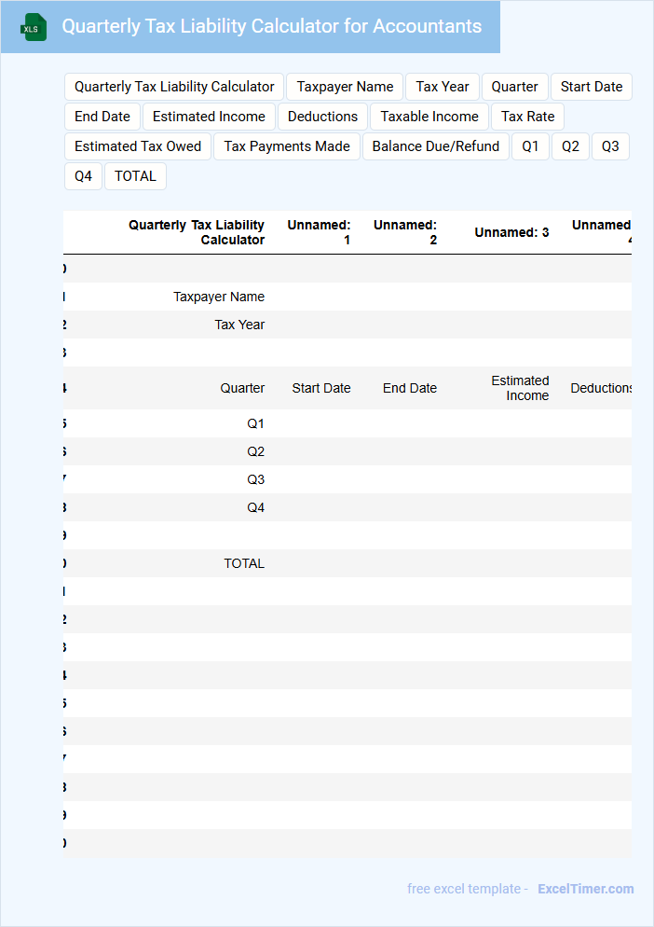Select the 'Q2' tag button
This screenshot has width=654, height=927.
(571, 146)
